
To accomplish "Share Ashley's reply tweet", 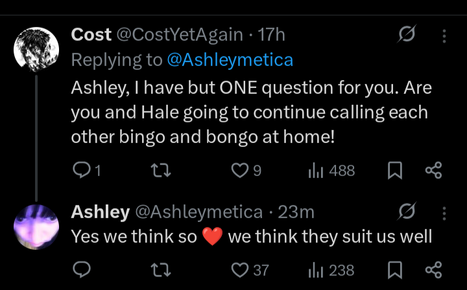I will [x=433, y=269].
